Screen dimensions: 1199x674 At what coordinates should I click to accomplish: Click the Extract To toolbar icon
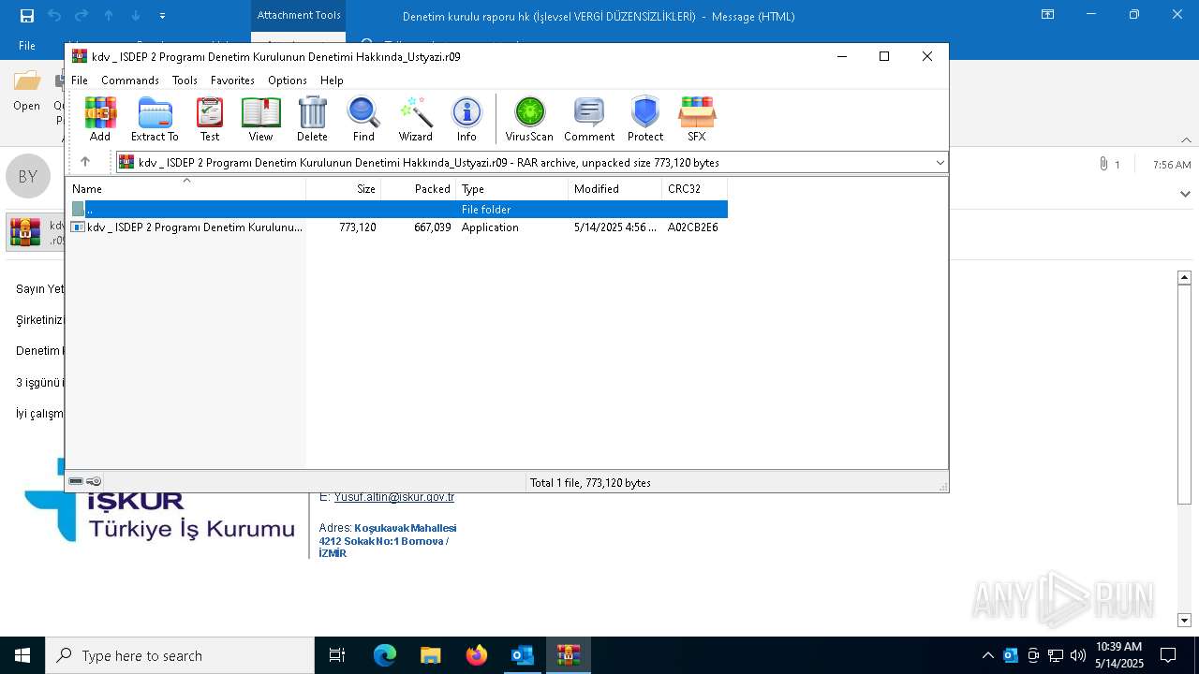pos(155,118)
